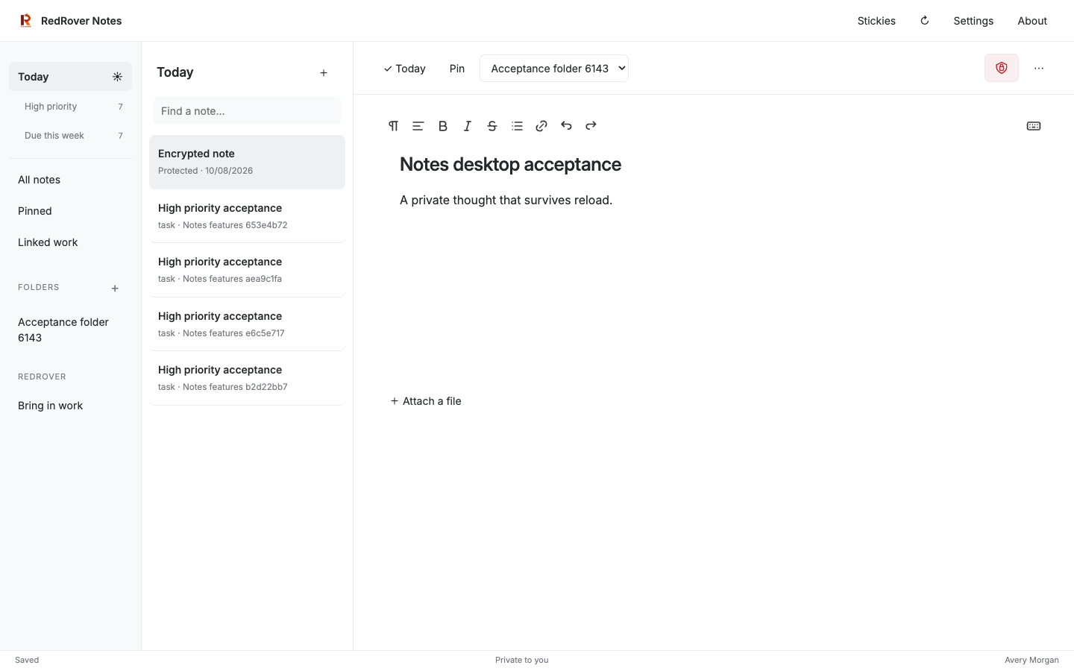Open the more options ellipsis menu
The height and width of the screenshot is (671, 1074).
pos(1039,68)
